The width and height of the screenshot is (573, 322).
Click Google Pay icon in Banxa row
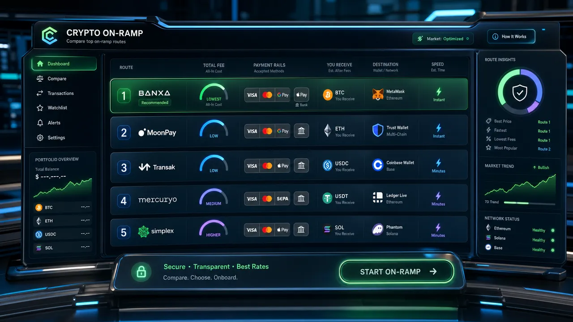pos(282,95)
